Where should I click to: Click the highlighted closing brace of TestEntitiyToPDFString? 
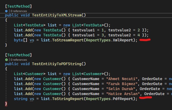click(6, 104)
